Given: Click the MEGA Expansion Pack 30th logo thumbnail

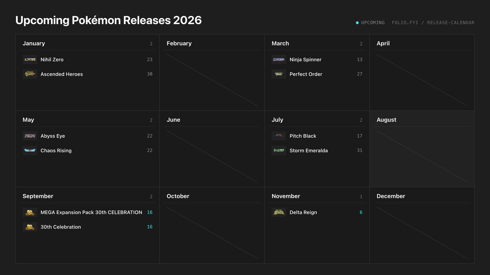Looking at the screenshot, I should point(30,212).
